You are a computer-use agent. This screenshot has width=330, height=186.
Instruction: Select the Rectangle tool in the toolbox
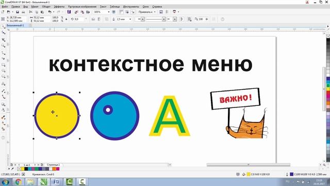coord(3,65)
